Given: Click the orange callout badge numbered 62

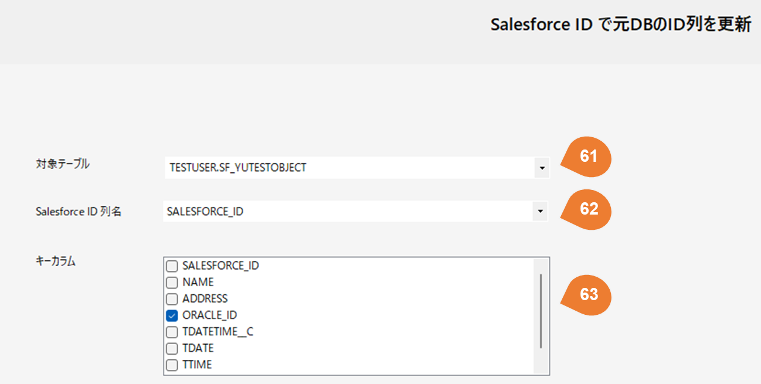Looking at the screenshot, I should point(587,209).
